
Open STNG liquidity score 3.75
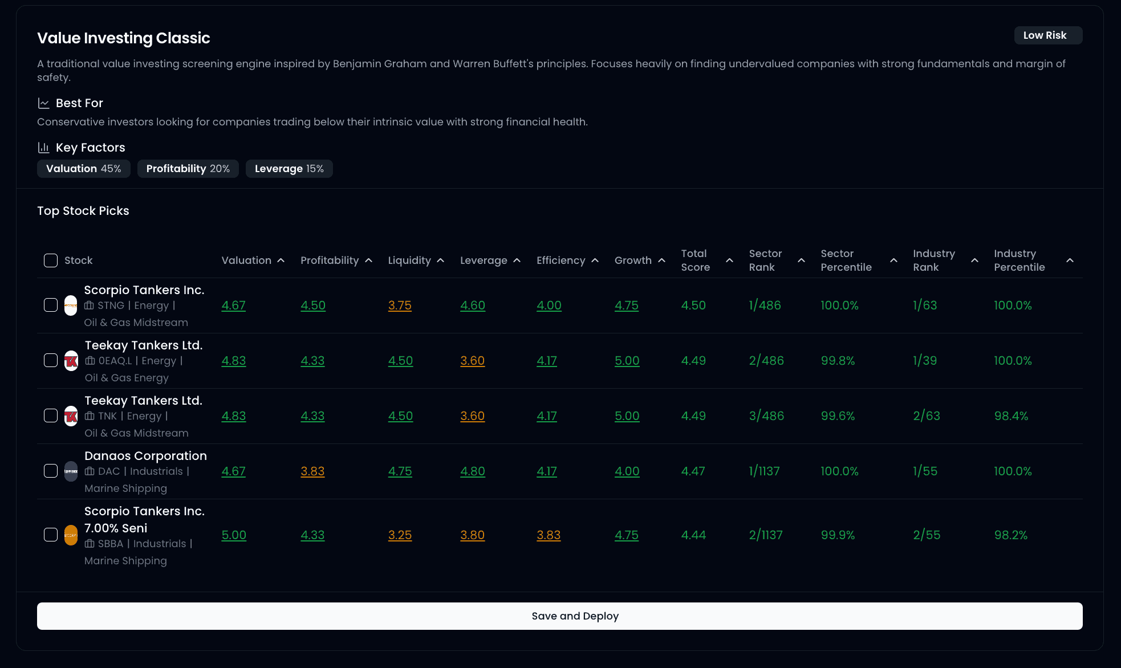(x=400, y=306)
